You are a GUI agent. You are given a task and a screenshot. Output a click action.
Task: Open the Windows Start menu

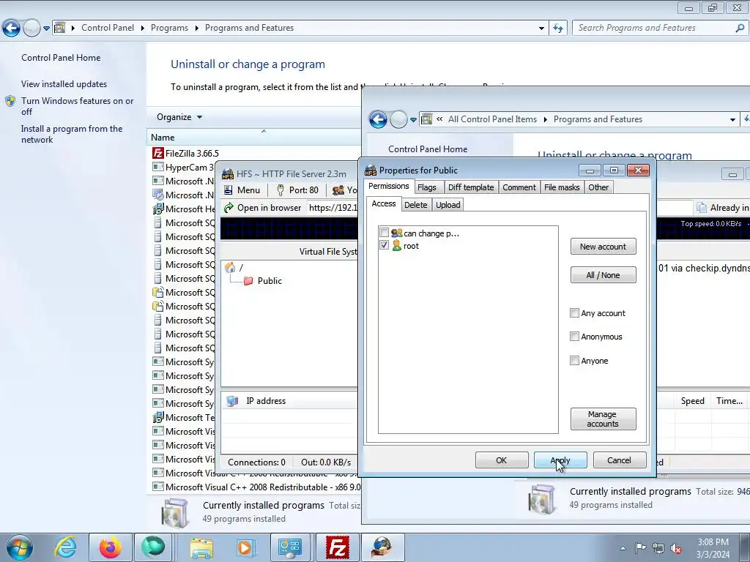[19, 547]
